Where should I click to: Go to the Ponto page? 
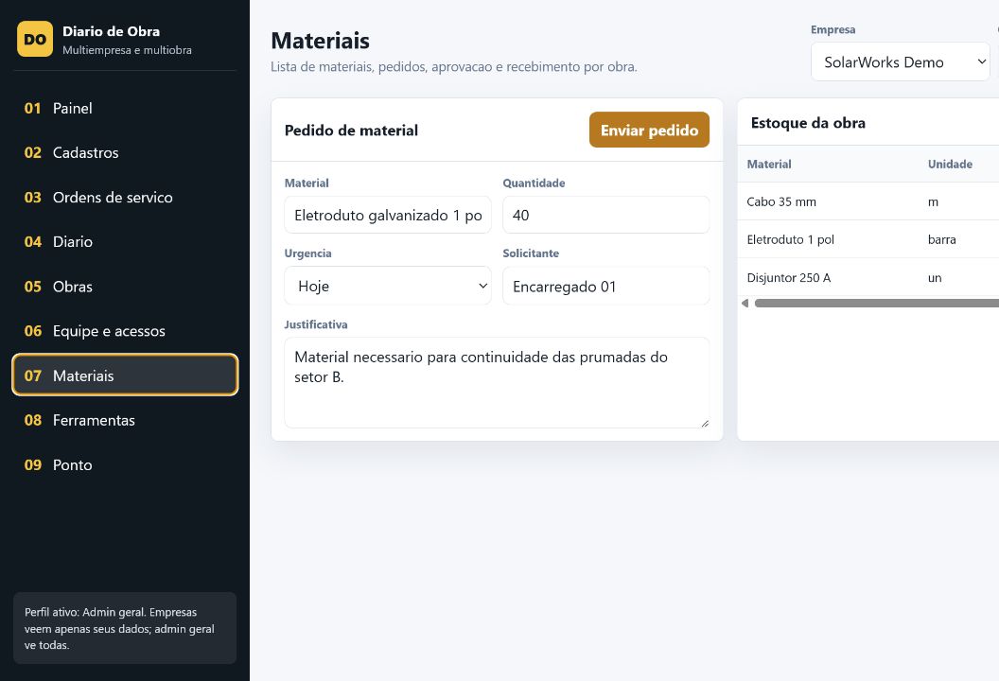[x=125, y=465]
